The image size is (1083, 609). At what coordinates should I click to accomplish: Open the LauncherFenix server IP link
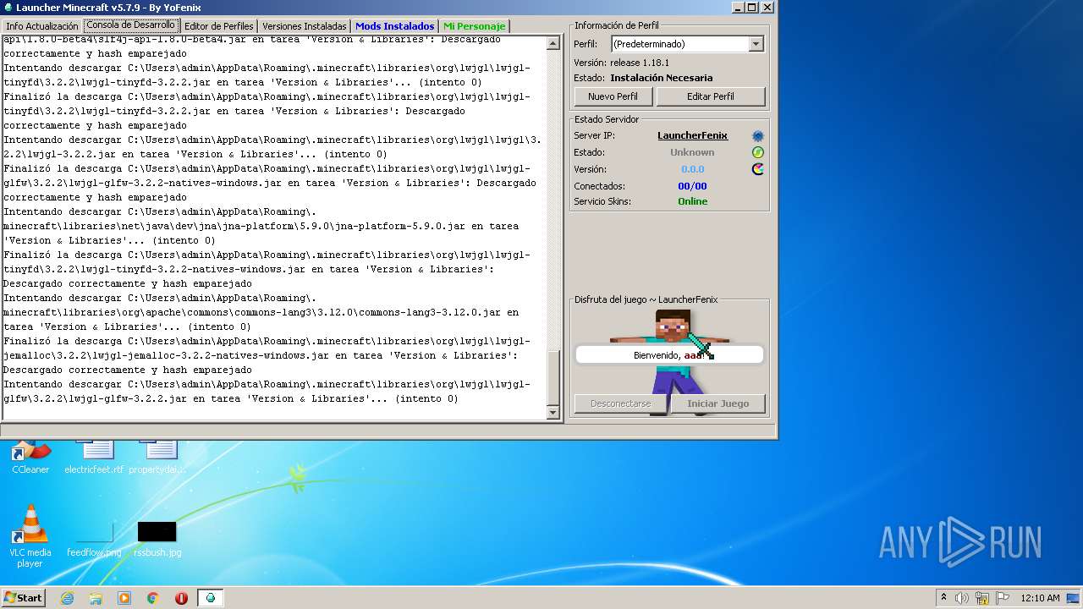pyautogui.click(x=692, y=136)
